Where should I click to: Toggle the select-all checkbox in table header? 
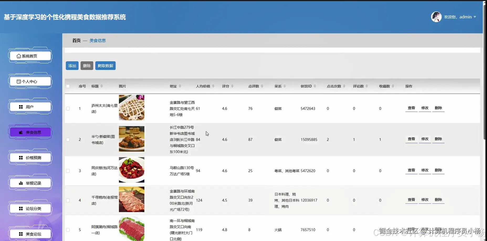[68, 86]
